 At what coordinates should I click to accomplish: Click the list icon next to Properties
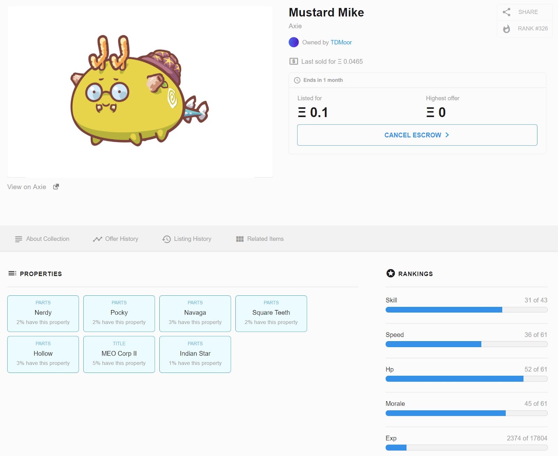pyautogui.click(x=12, y=273)
